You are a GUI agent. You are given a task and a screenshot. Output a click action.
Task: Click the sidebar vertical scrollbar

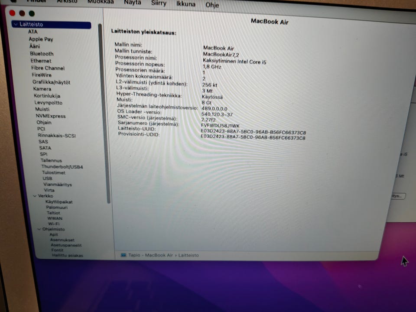click(104, 114)
